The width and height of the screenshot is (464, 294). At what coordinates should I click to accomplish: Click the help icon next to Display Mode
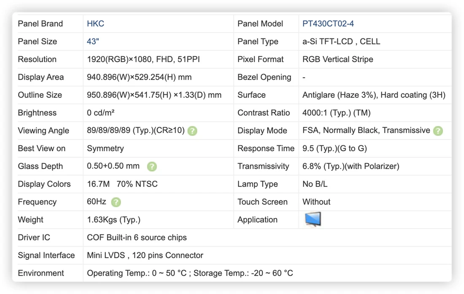pyautogui.click(x=438, y=131)
